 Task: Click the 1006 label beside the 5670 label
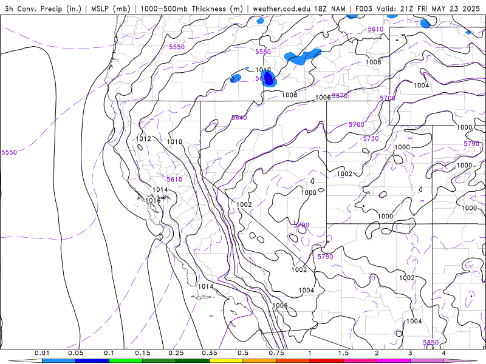(323, 98)
